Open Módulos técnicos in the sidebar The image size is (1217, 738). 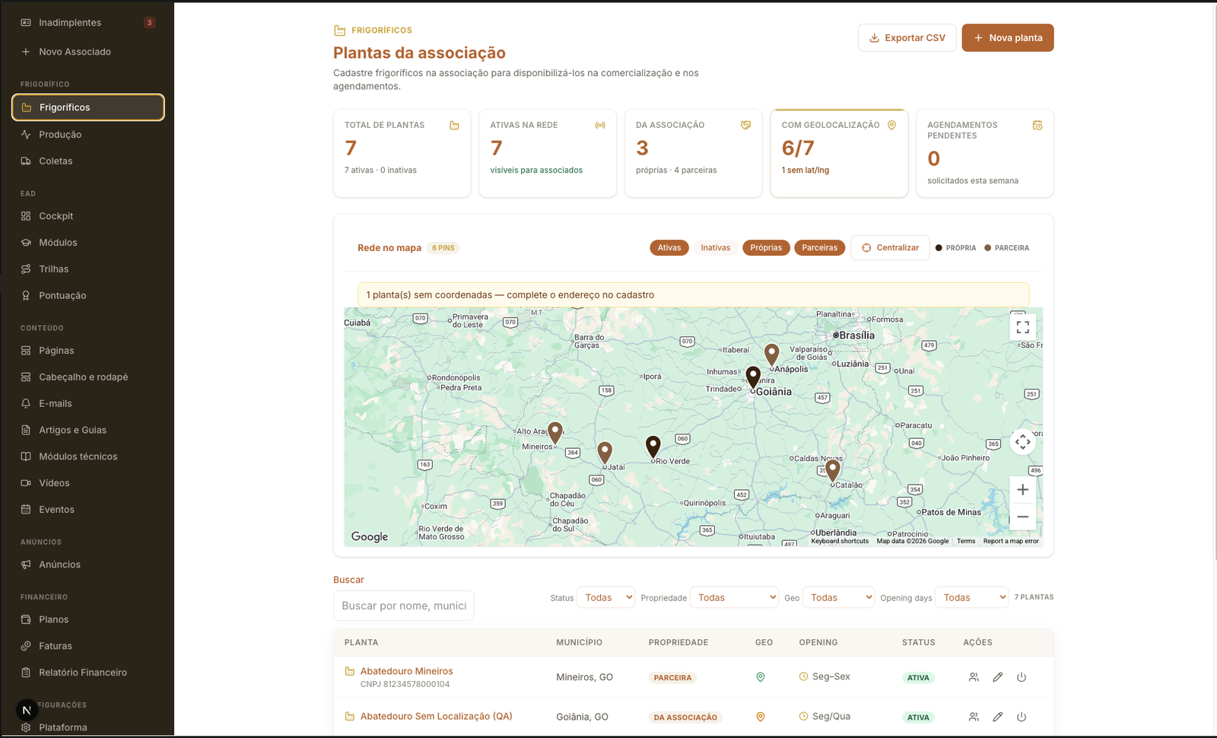click(x=88, y=456)
